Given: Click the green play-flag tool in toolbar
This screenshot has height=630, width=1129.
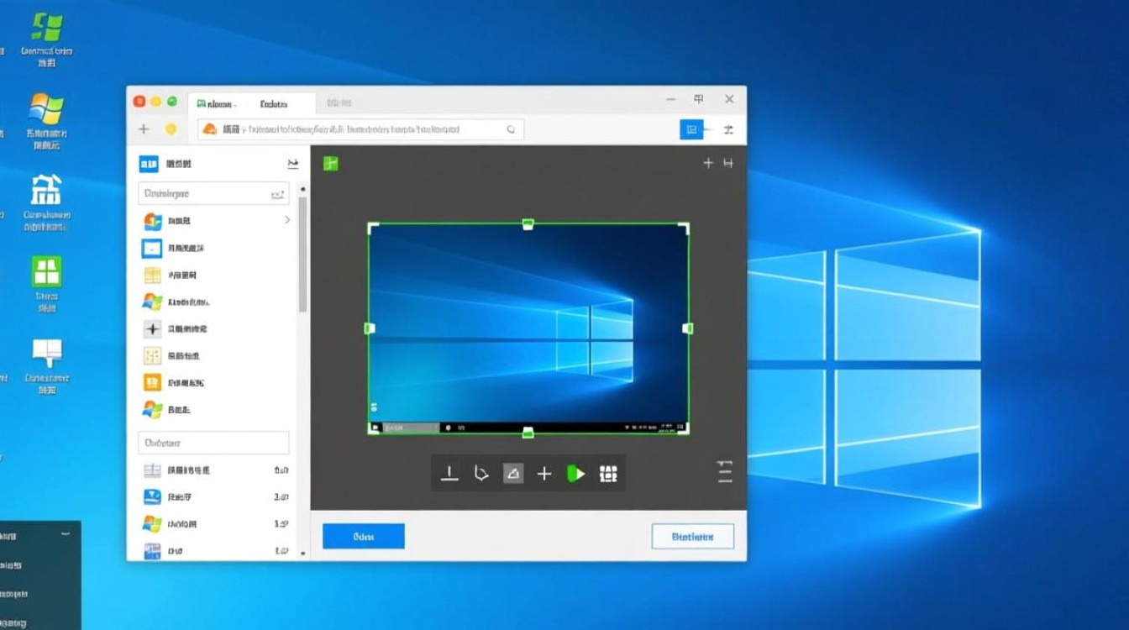Looking at the screenshot, I should click(576, 473).
